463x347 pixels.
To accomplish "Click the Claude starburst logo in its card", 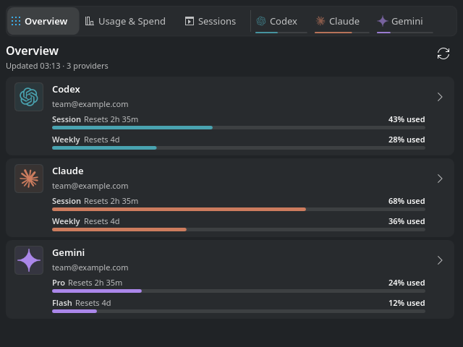I will pyautogui.click(x=29, y=179).
